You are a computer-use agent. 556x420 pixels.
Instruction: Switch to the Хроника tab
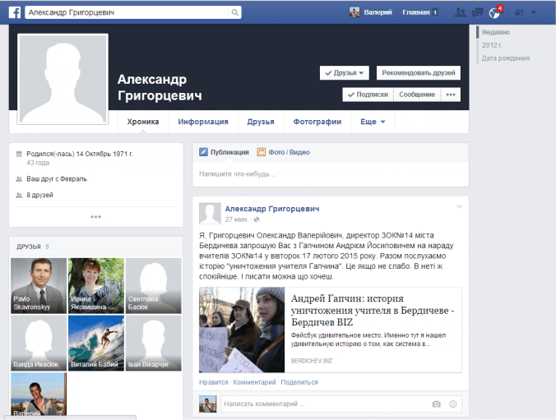coord(143,122)
